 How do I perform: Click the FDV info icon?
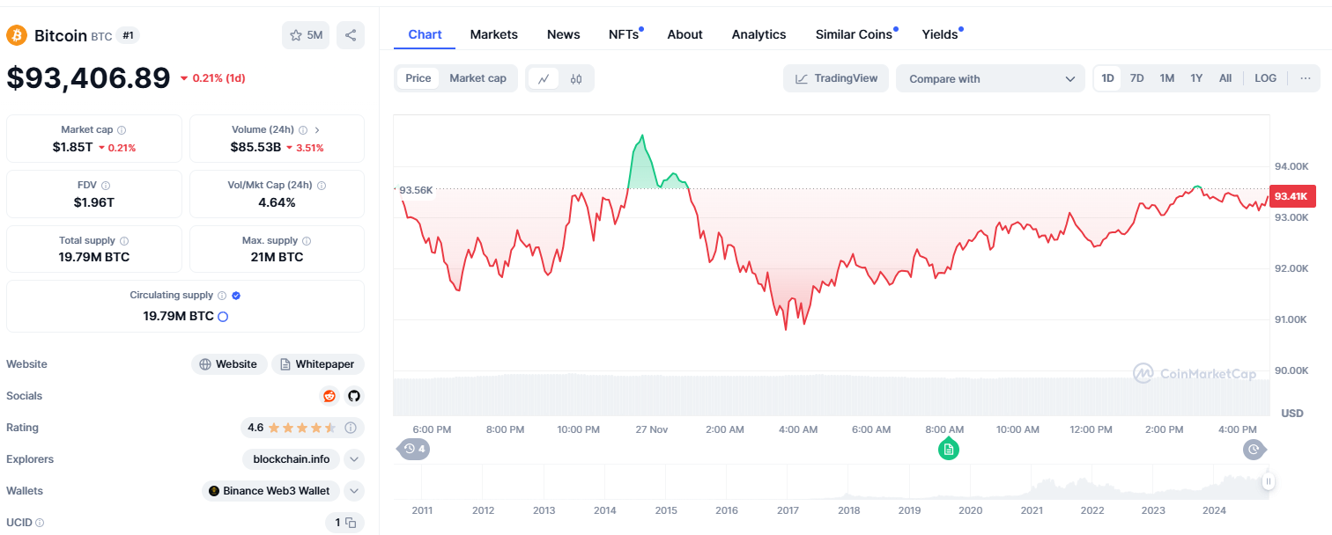click(106, 186)
